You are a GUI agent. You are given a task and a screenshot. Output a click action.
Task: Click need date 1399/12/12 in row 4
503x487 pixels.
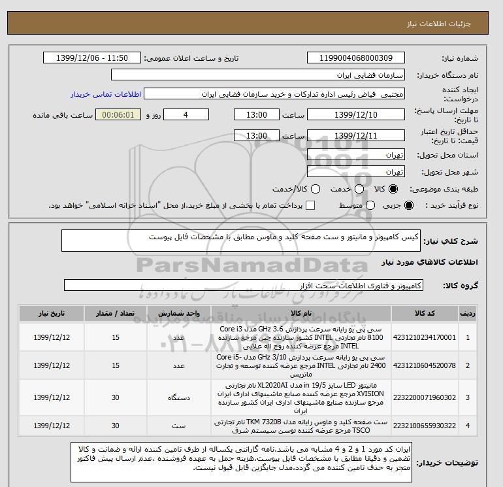(52, 426)
